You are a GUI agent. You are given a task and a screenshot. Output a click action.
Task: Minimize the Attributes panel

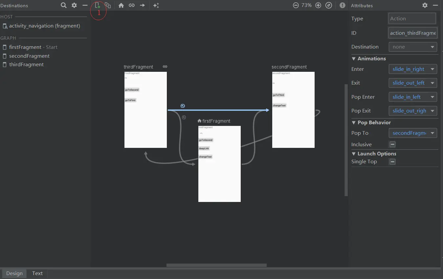point(435,5)
